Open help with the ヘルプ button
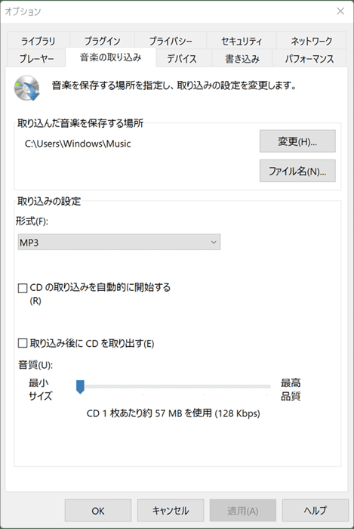Screen dimensions: 354x529 [316, 510]
